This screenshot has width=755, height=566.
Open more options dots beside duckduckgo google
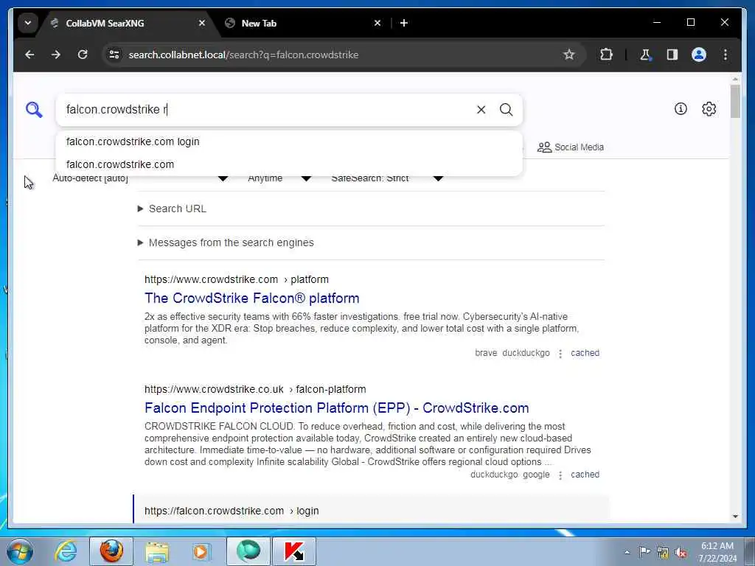pyautogui.click(x=560, y=475)
